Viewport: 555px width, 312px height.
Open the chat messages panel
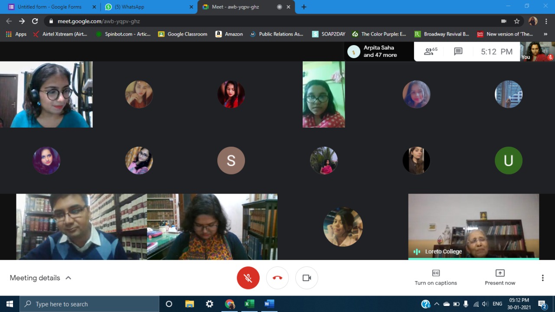point(458,52)
